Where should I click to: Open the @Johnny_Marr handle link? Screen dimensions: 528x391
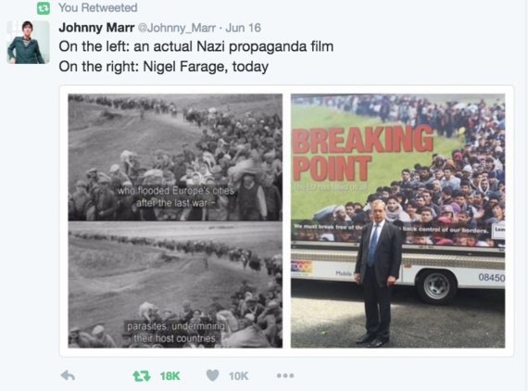coord(176,28)
